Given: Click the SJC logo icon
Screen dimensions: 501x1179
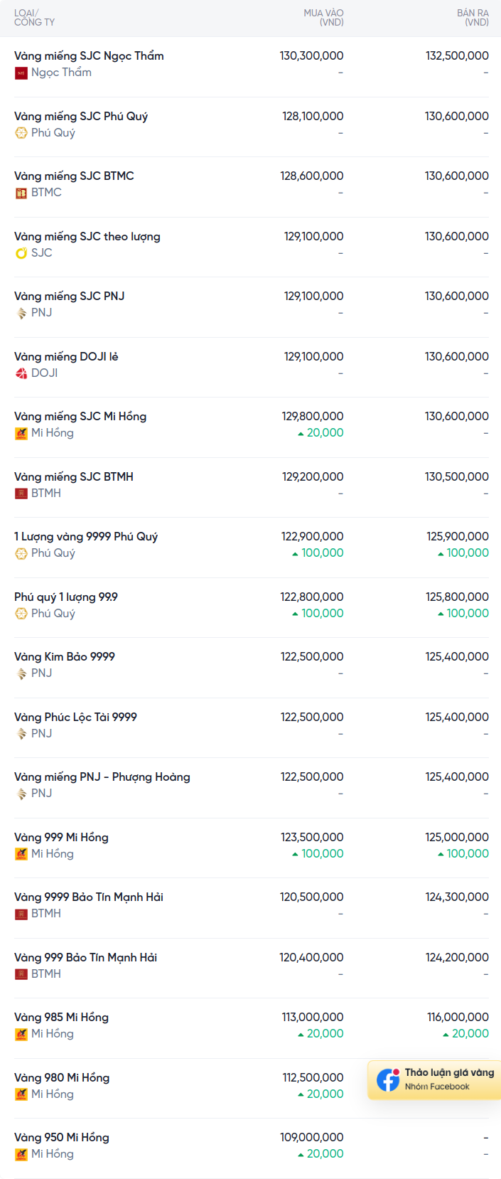Looking at the screenshot, I should [x=21, y=253].
